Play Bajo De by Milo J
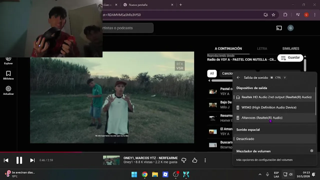Image resolution: width=320 pixels, height=180 pixels. 220,105
